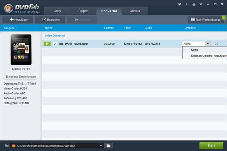Screen dimensions: 227x151
Task: Click the green task count badge
Action: tap(224, 17)
